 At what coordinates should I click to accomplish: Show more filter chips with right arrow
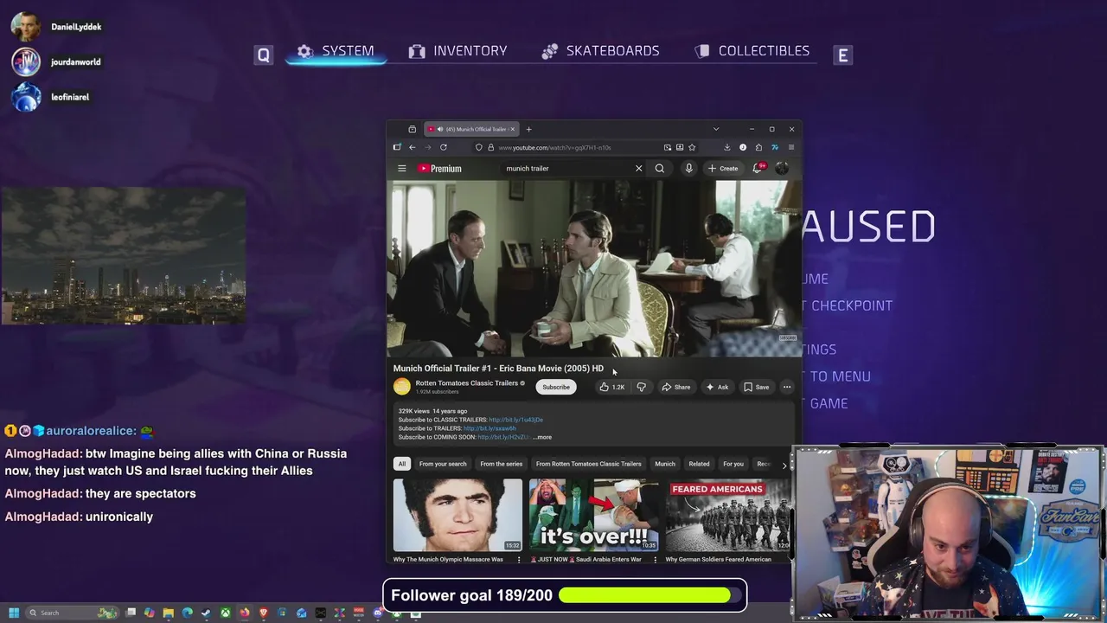784,465
